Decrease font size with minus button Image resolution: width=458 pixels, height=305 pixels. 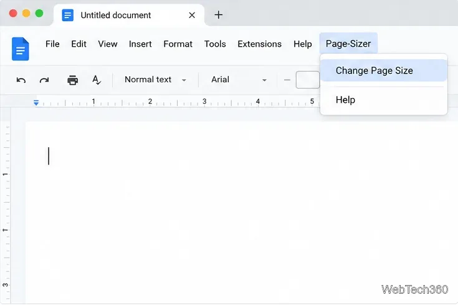click(287, 80)
